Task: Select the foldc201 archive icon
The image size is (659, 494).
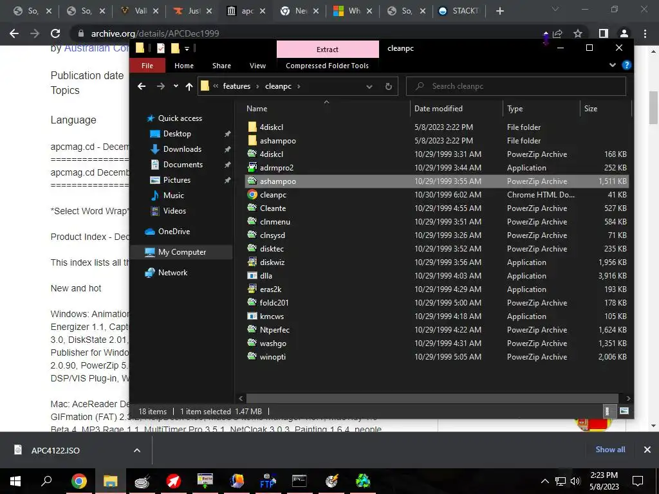Action: pyautogui.click(x=252, y=302)
